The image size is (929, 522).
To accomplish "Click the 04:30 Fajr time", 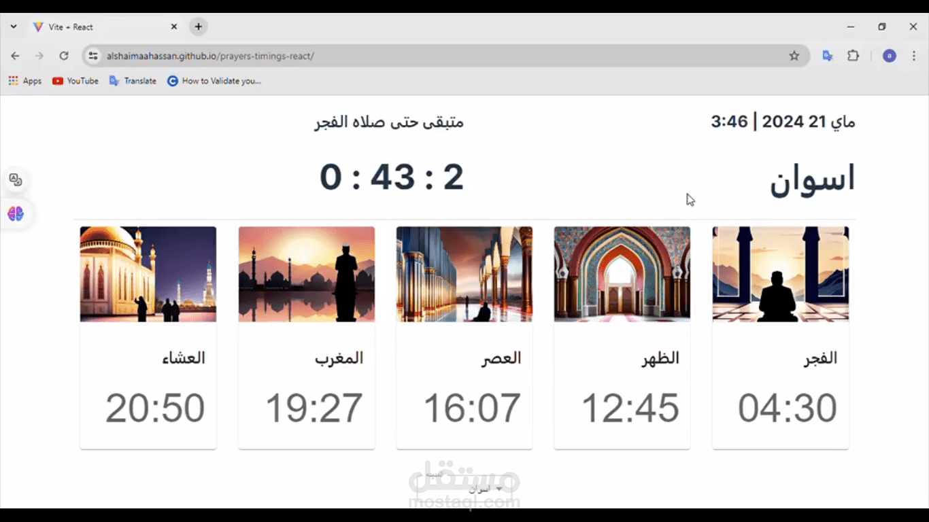I will 788,408.
